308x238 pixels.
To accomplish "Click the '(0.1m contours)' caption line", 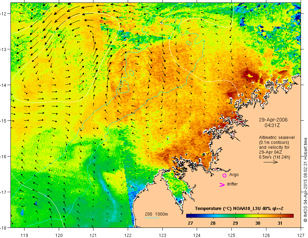I will (x=274, y=142).
